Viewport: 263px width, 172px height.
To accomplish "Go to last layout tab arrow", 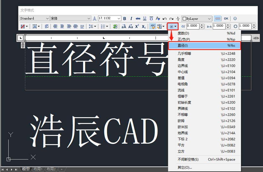I will 16,170.
